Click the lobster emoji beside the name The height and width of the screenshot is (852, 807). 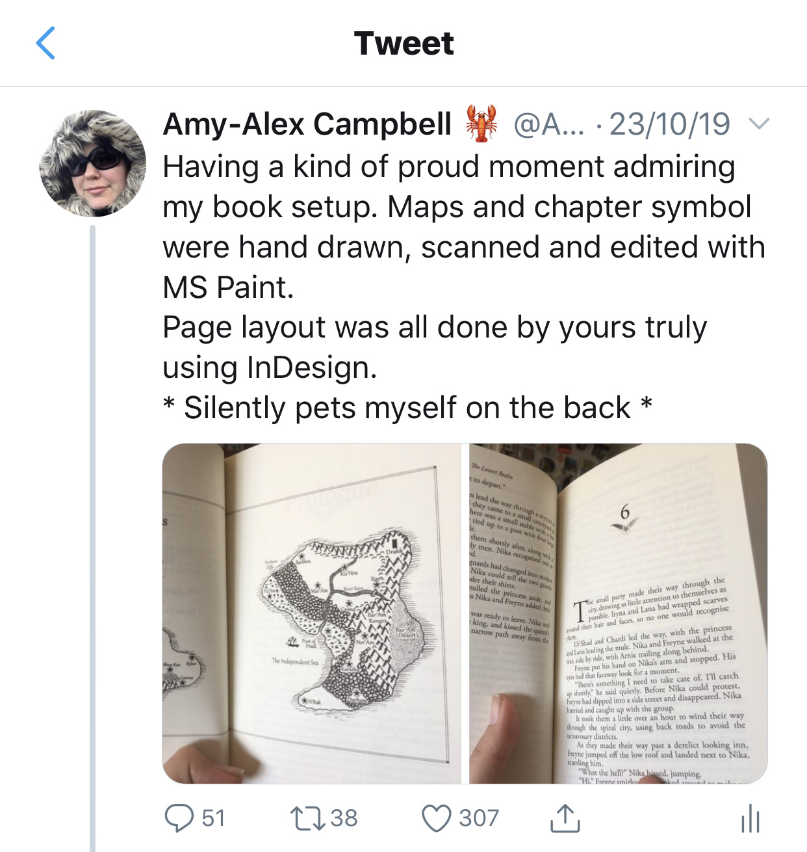(x=481, y=124)
